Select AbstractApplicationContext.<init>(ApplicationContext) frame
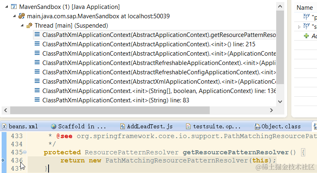 coord(159,54)
